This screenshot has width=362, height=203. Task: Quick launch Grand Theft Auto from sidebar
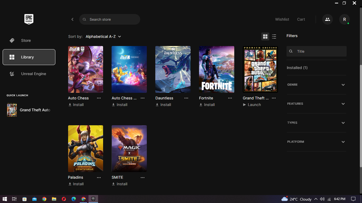click(x=29, y=110)
